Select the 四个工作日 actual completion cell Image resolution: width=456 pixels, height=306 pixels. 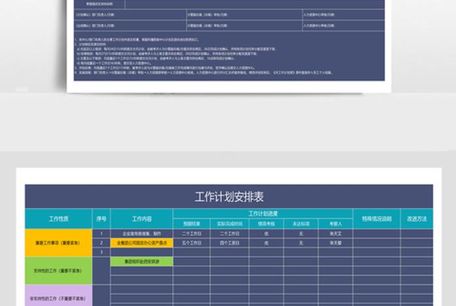229,243
